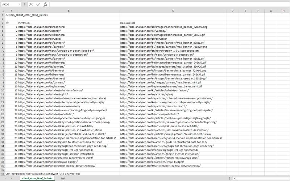The height and width of the screenshot is (181, 290).
Task: Go to previous sheet navigation arrow
Action: 6,178
